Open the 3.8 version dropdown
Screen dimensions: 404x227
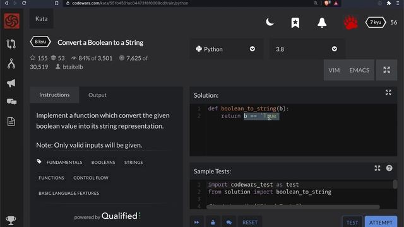[x=307, y=49]
